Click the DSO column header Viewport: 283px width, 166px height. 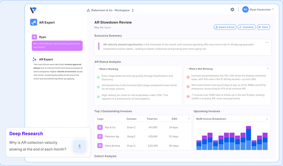point(174,119)
